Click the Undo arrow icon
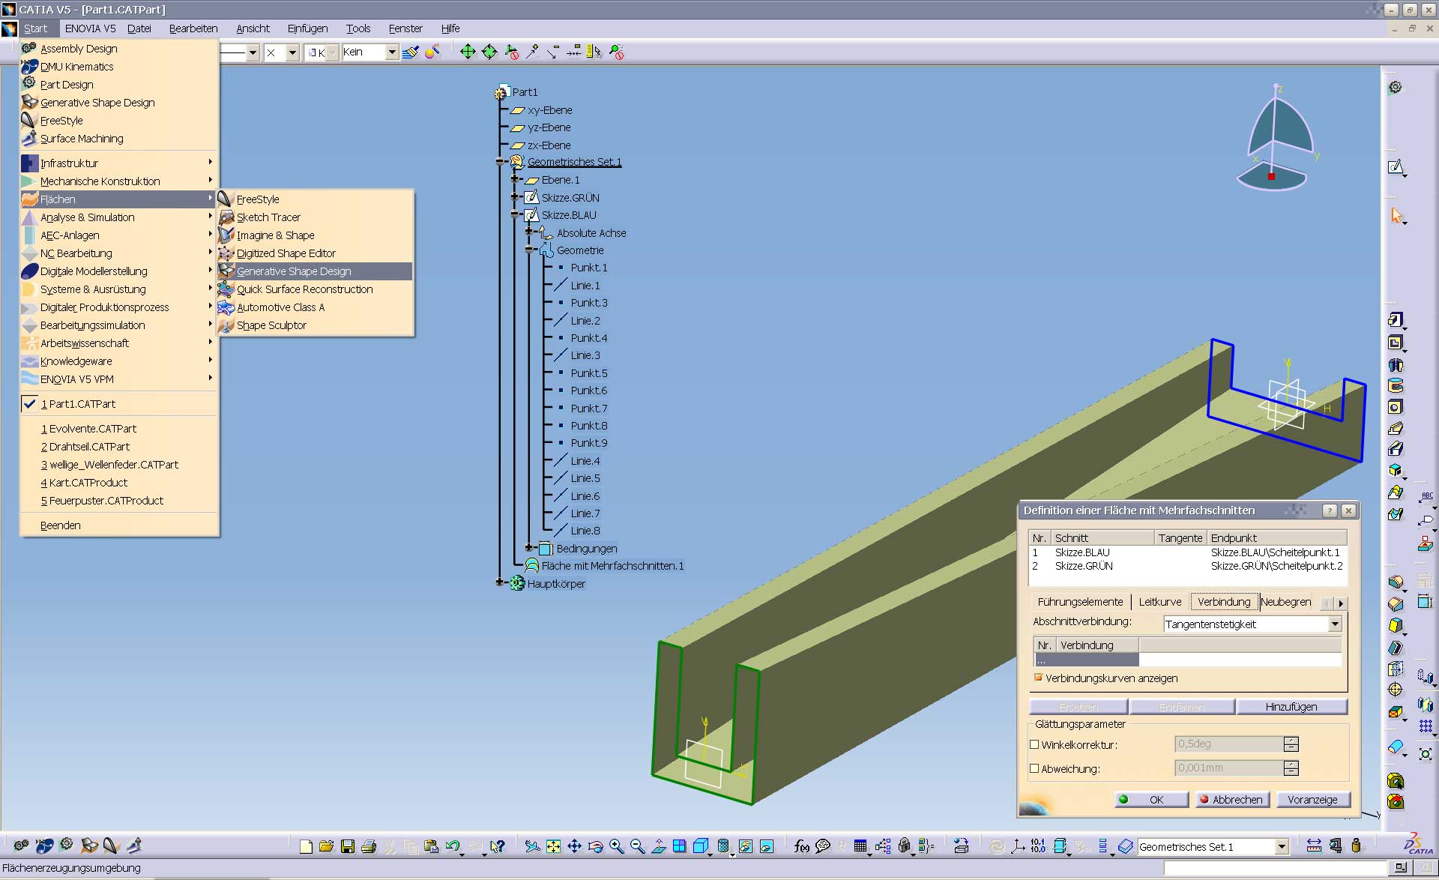Screen dimensions: 1439x880 click(452, 846)
